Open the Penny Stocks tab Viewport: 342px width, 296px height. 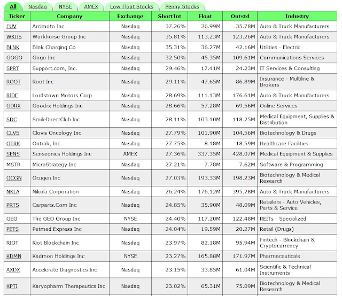click(x=182, y=7)
